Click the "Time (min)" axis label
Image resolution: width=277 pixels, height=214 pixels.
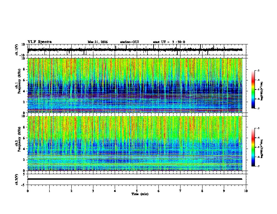click(140, 194)
